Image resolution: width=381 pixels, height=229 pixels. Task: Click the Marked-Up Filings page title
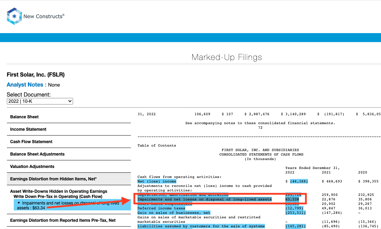pyautogui.click(x=227, y=57)
